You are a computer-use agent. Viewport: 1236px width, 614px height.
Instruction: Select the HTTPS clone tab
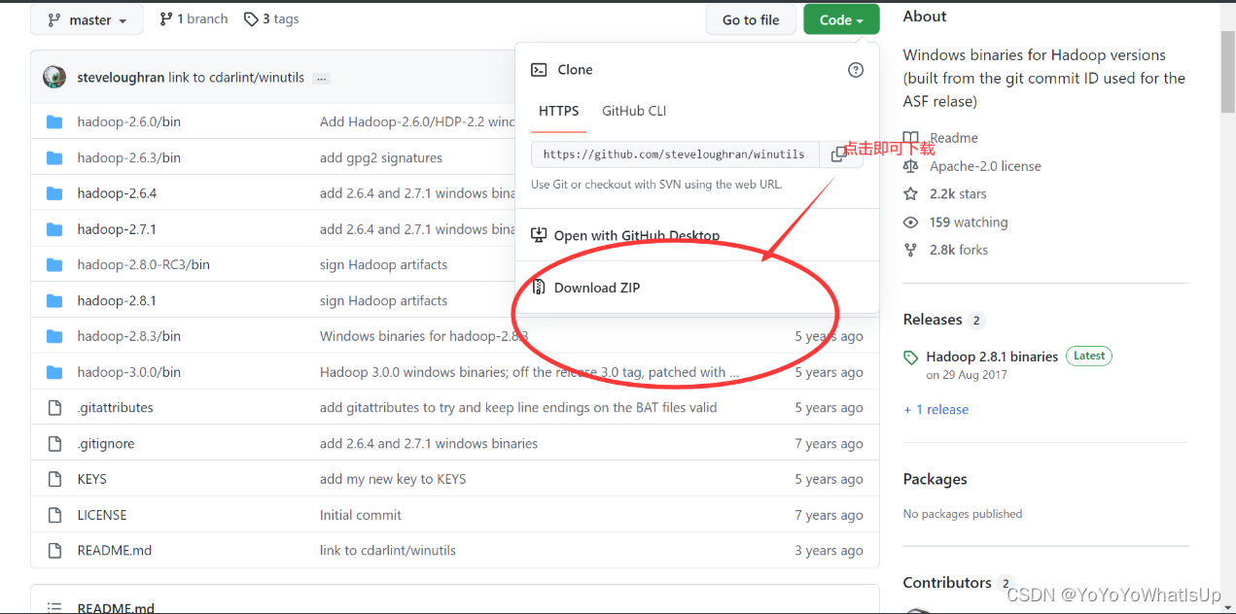tap(559, 111)
